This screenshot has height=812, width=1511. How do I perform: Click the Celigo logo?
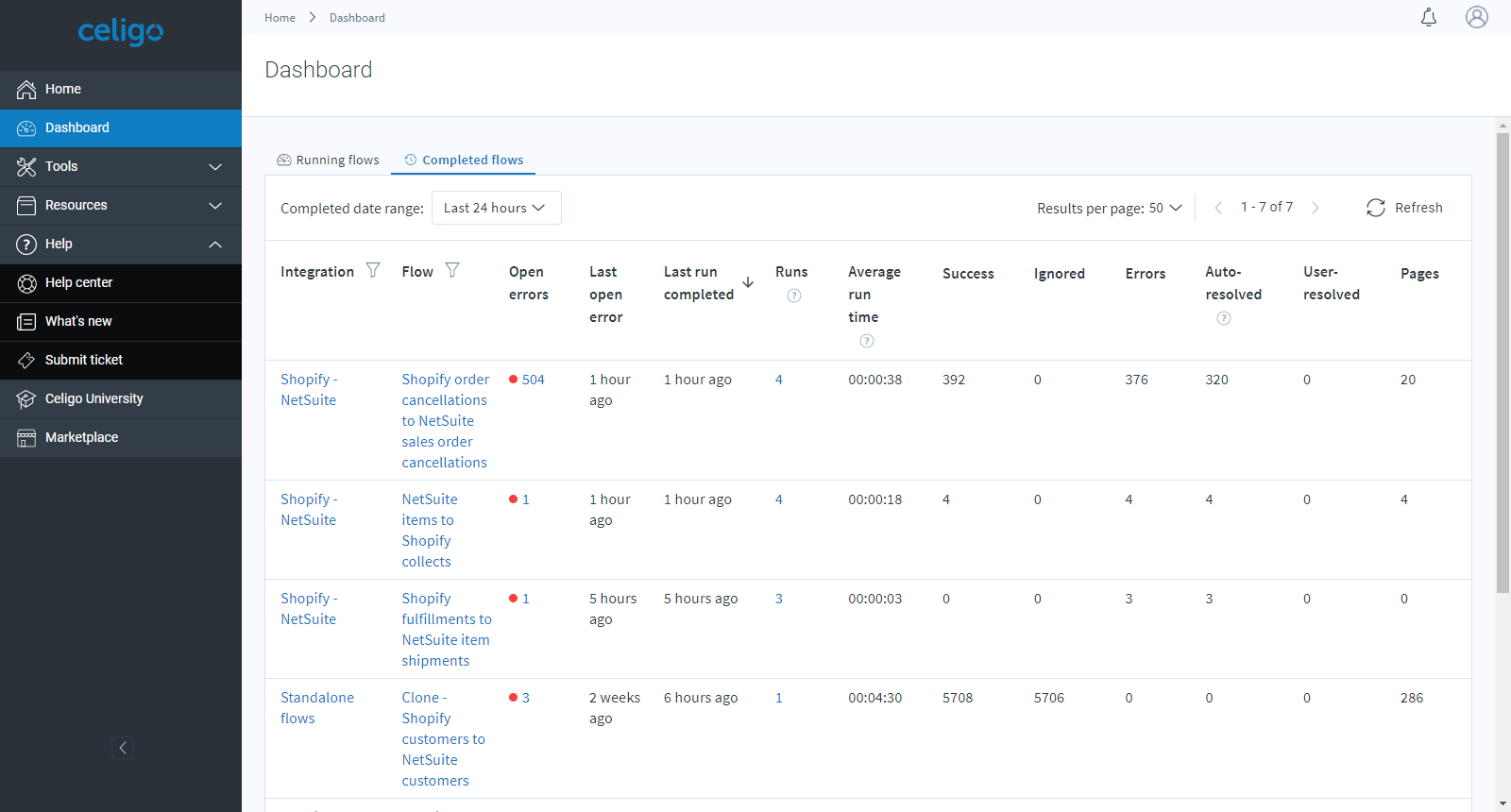pos(121,32)
